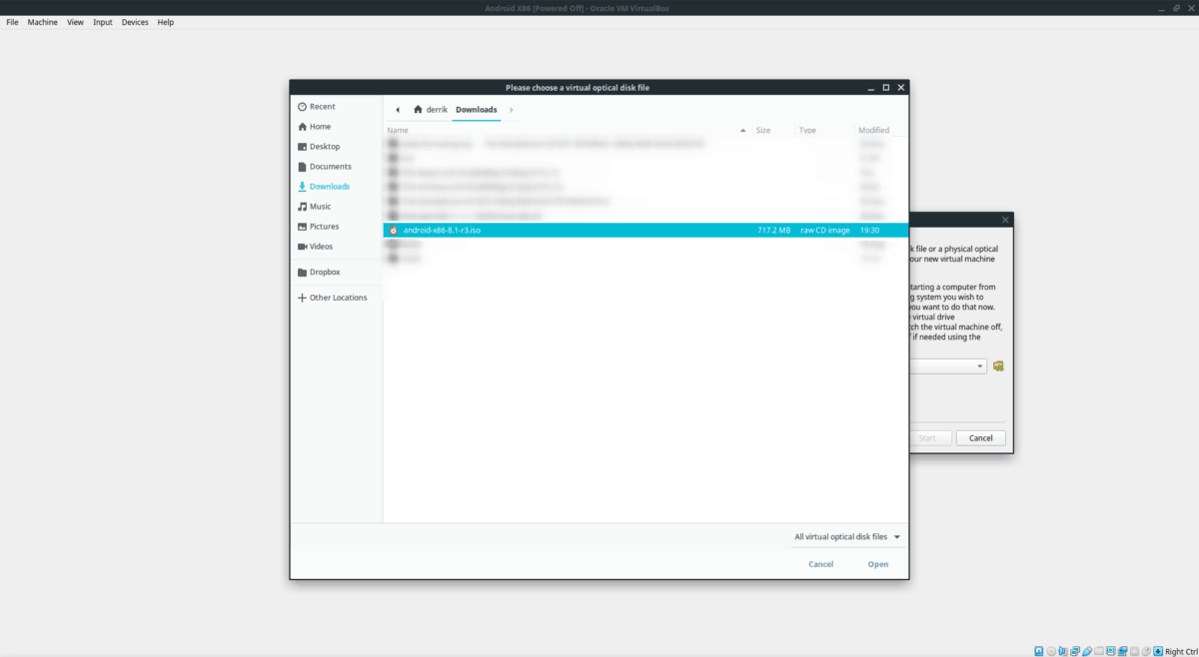Click the optical drive status bar icon
Screen dimensions: 1199x657
tap(1051, 651)
